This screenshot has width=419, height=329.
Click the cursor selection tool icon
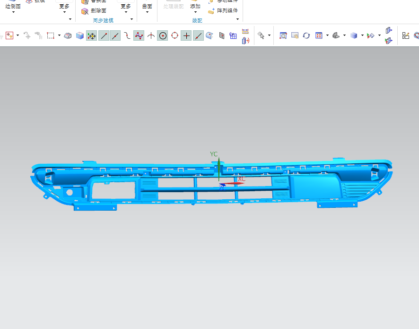pos(261,36)
